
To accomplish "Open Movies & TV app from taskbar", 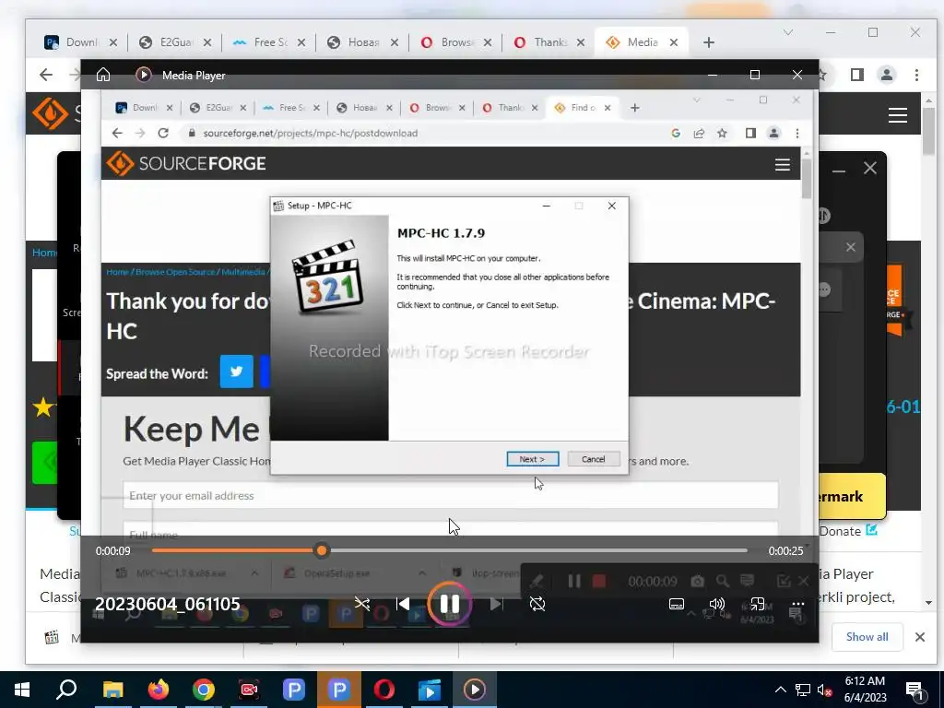I will tap(430, 690).
